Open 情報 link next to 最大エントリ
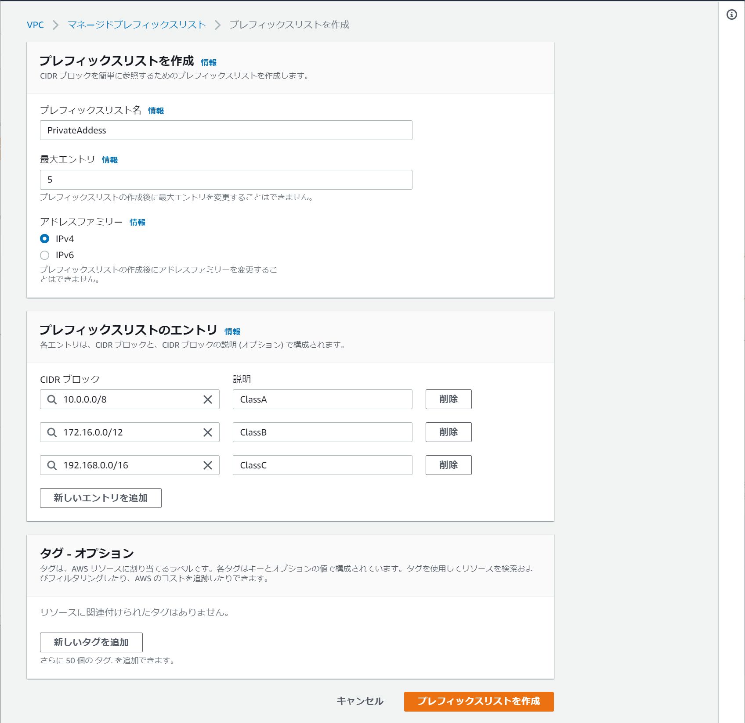The width and height of the screenshot is (745, 723). [x=110, y=160]
